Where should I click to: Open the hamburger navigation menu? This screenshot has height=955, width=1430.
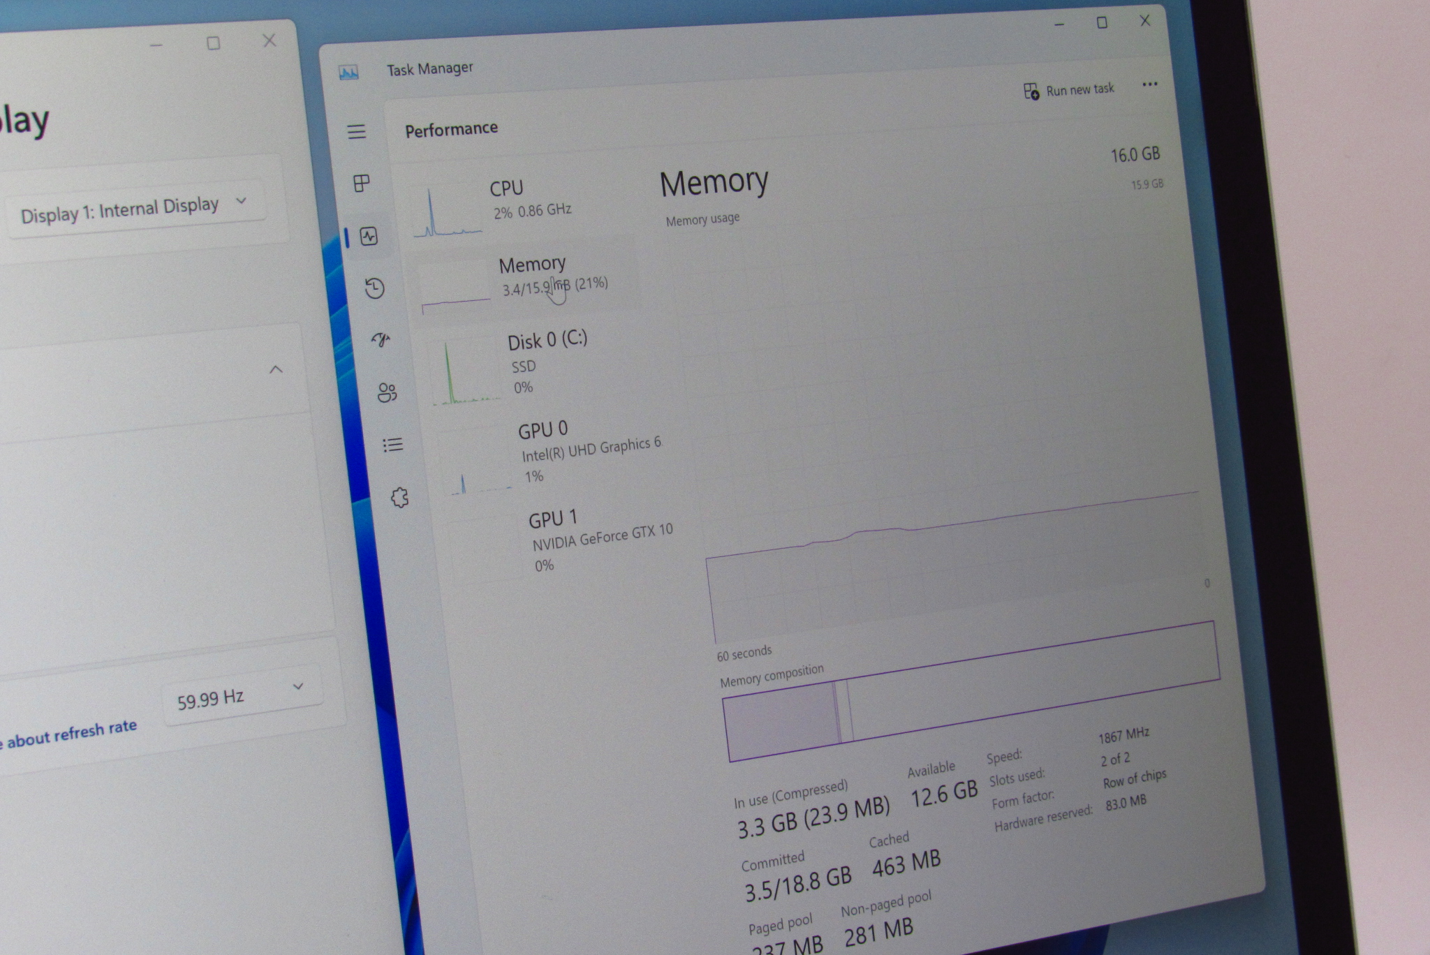point(357,131)
